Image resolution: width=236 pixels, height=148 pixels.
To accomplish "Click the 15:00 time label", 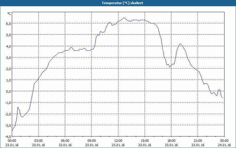I will (x=145, y=141).
